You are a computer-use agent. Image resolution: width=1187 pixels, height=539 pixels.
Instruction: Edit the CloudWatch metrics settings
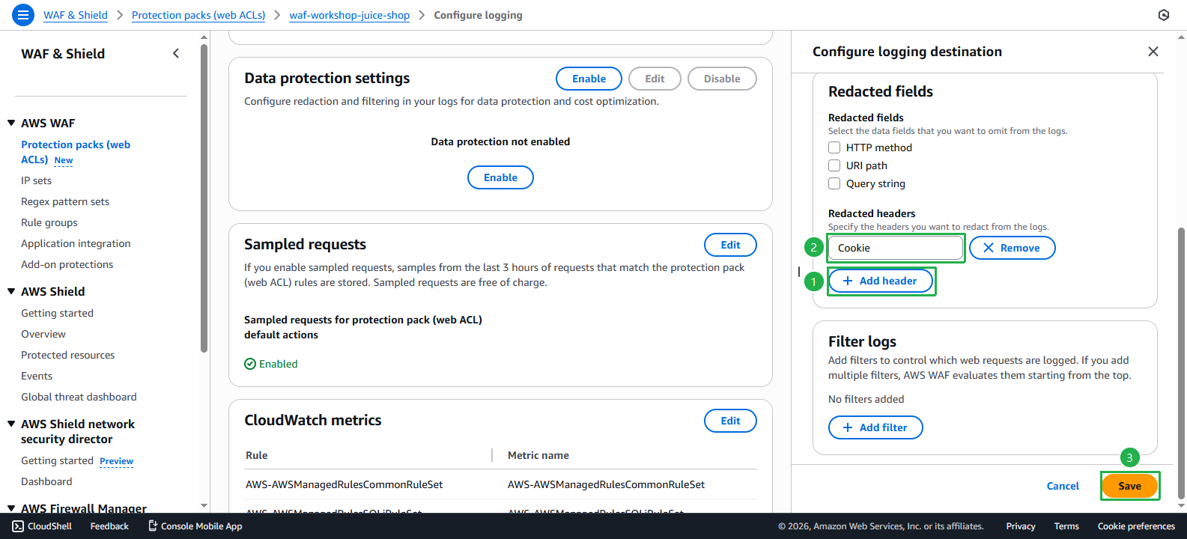point(730,421)
